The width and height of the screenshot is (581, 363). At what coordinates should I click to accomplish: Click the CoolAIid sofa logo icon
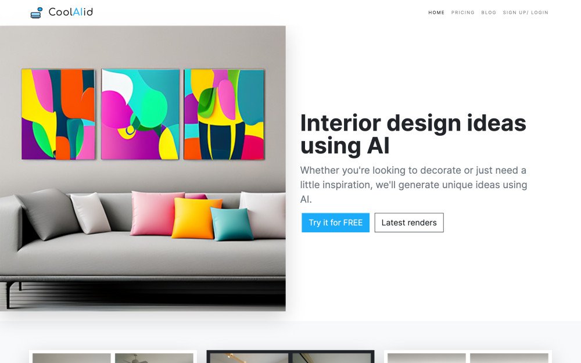[x=36, y=13]
